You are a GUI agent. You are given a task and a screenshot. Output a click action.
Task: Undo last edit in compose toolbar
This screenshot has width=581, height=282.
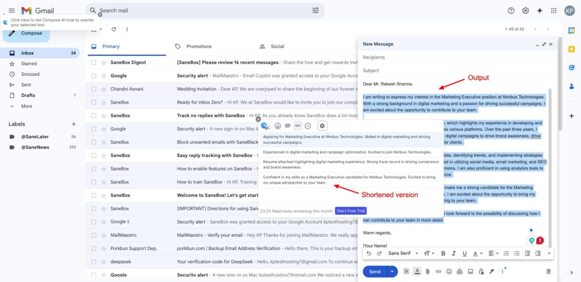point(369,254)
